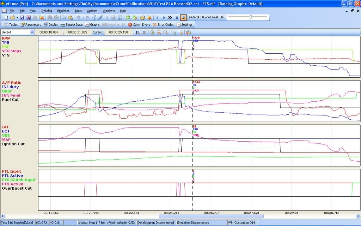Screen dimensions: 361x226
Task: Click the save datalog icon
Action: coord(113,18)
